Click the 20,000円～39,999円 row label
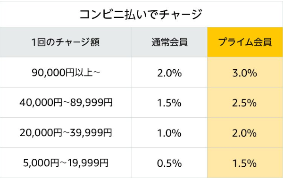 point(66,133)
